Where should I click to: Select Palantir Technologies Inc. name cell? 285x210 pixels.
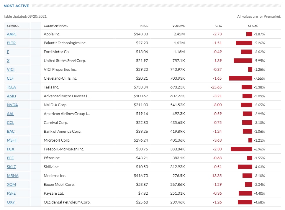click(x=65, y=43)
